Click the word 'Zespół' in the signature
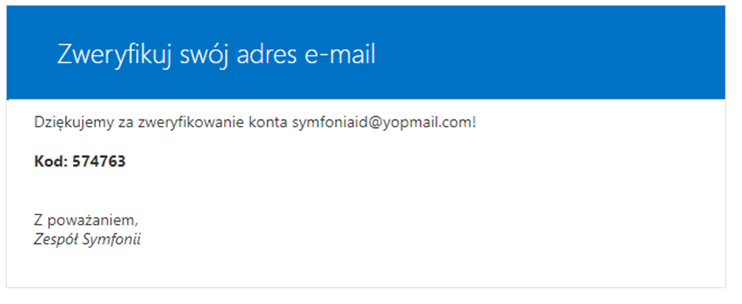 click(57, 240)
